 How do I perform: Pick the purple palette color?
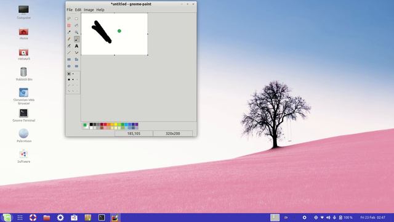coord(137,125)
